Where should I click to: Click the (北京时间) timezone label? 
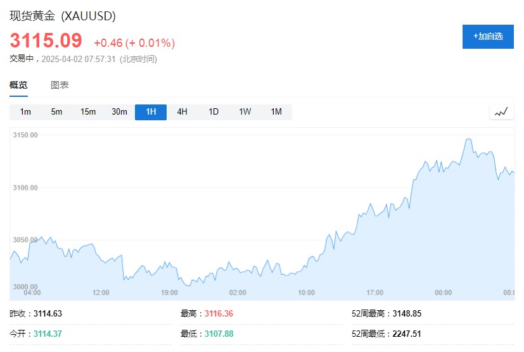(138, 59)
